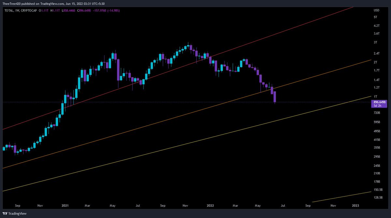Click the current price tag 896.649B
Viewport: 391px width, 218px height.
pos(379,102)
